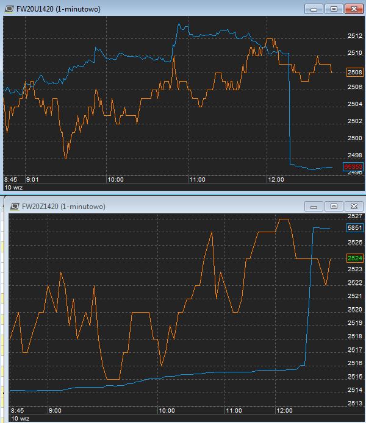The image size is (366, 423).
Task: Click the orange 2508 price marker
Action: (x=355, y=73)
